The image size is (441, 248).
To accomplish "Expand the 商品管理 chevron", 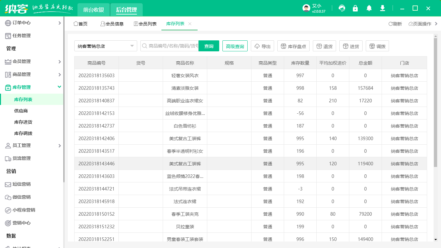I will [x=60, y=75].
